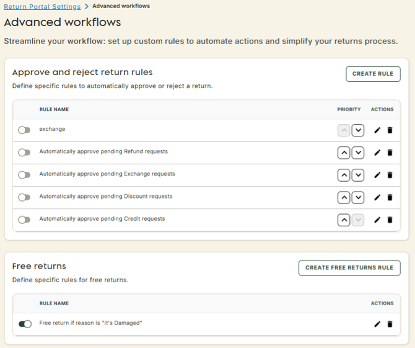Screen dimensions: 415x348
Task: Edit the pending Credit requests rule
Action: click(377, 220)
